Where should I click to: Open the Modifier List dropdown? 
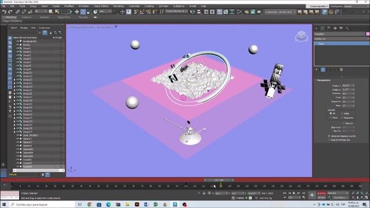tap(341, 39)
